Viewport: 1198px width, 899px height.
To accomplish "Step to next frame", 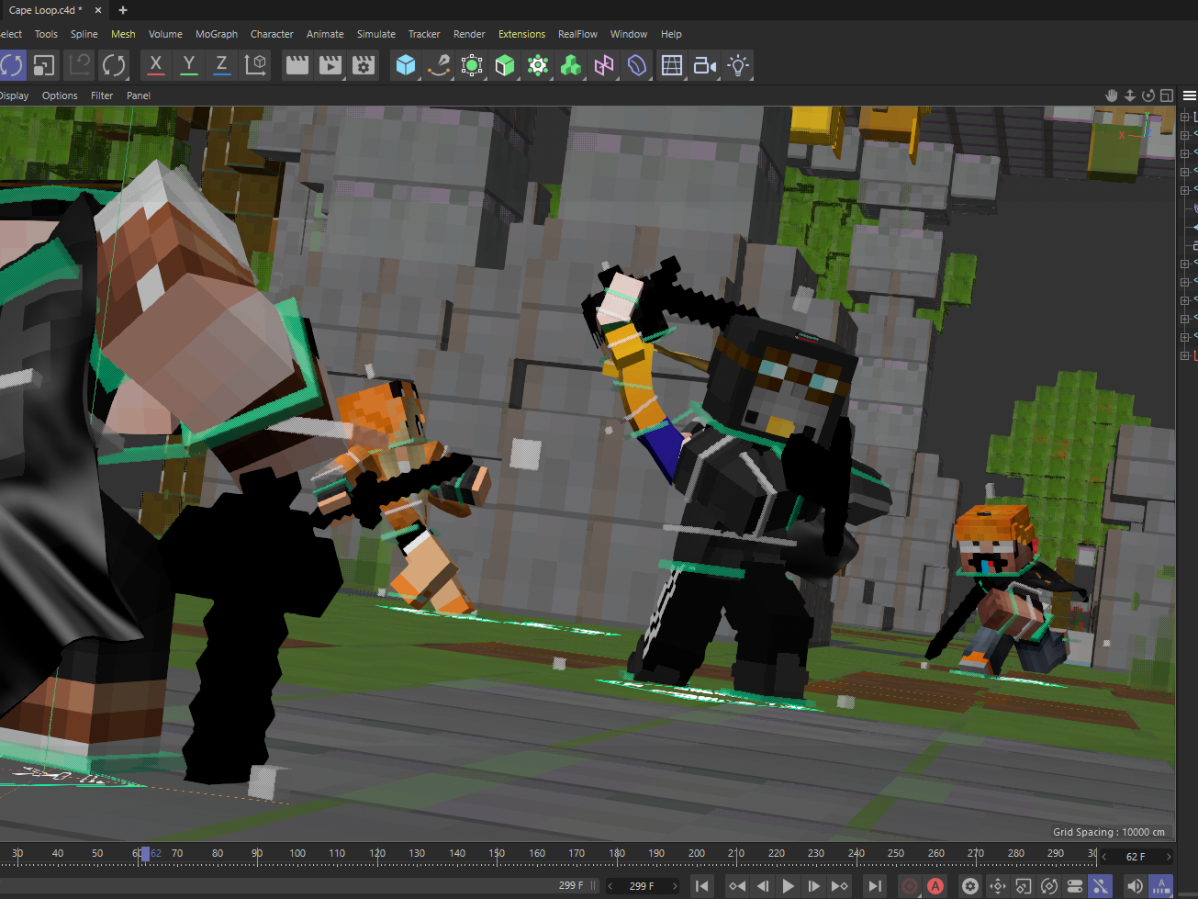I will (813, 886).
